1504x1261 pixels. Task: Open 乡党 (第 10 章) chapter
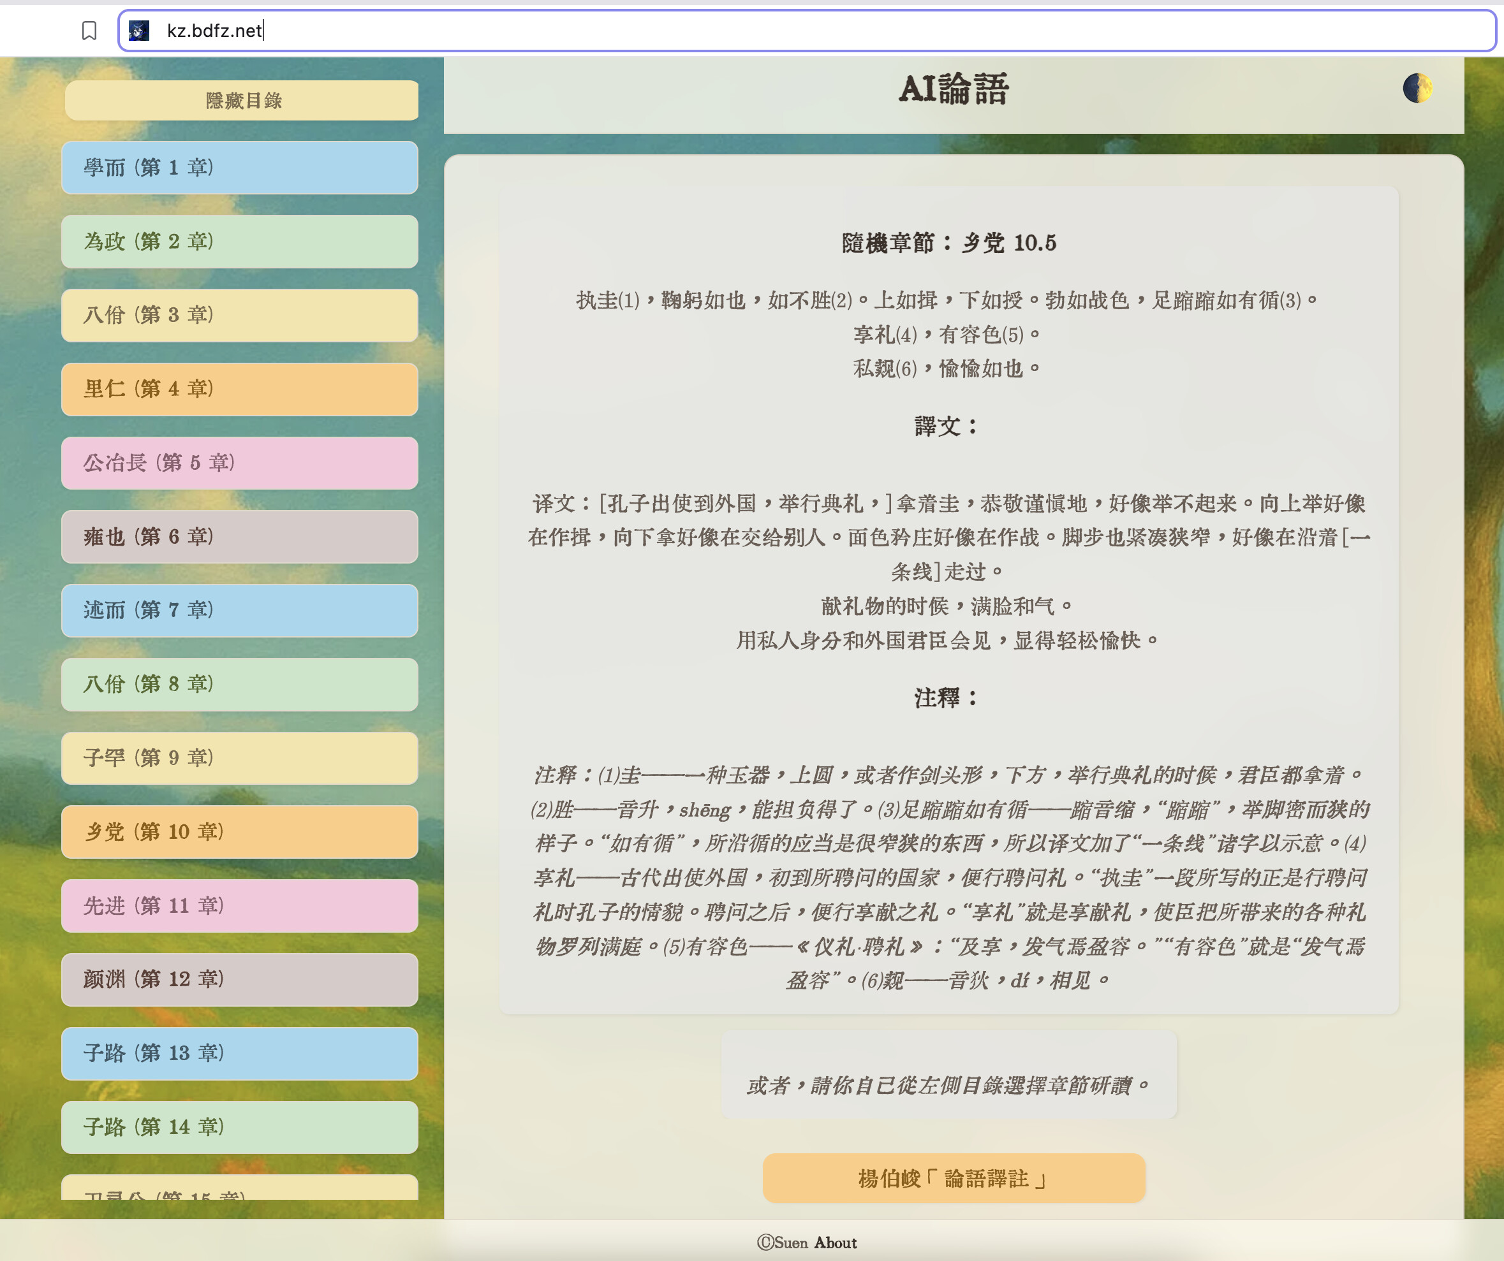239,831
